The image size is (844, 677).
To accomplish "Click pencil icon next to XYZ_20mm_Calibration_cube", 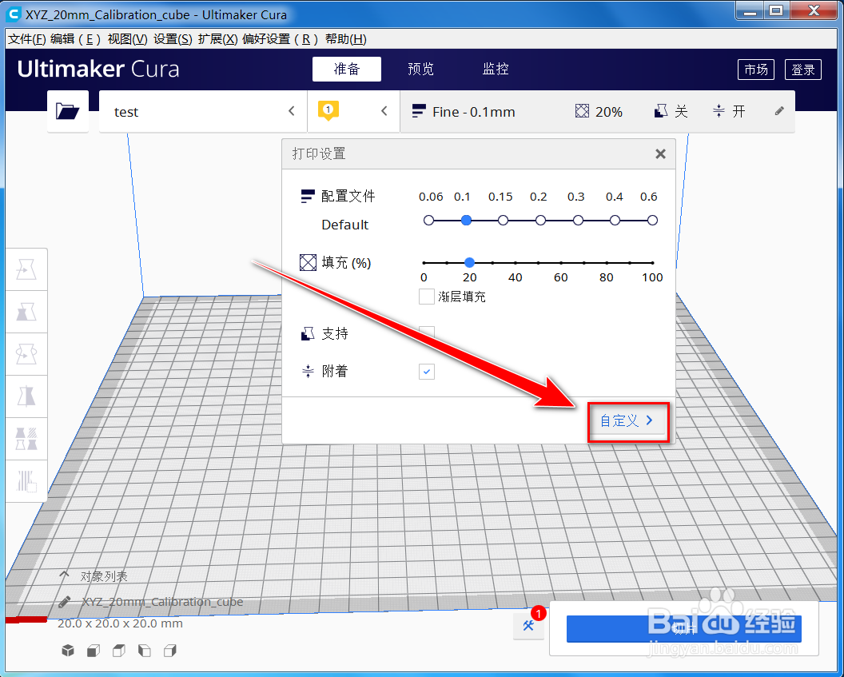I will click(65, 602).
